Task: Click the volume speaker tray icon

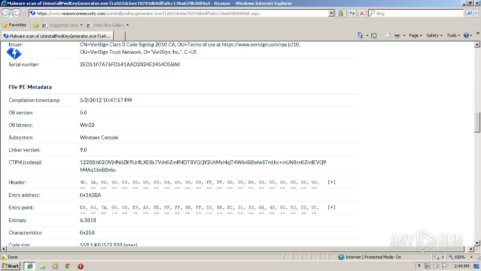Action: (436, 266)
